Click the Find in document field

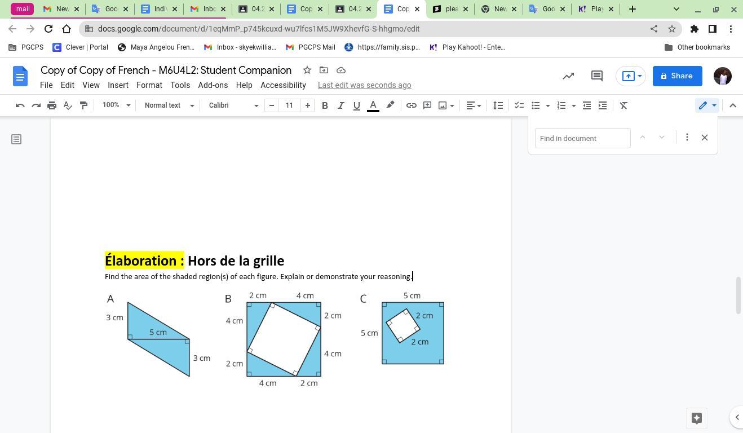[582, 138]
